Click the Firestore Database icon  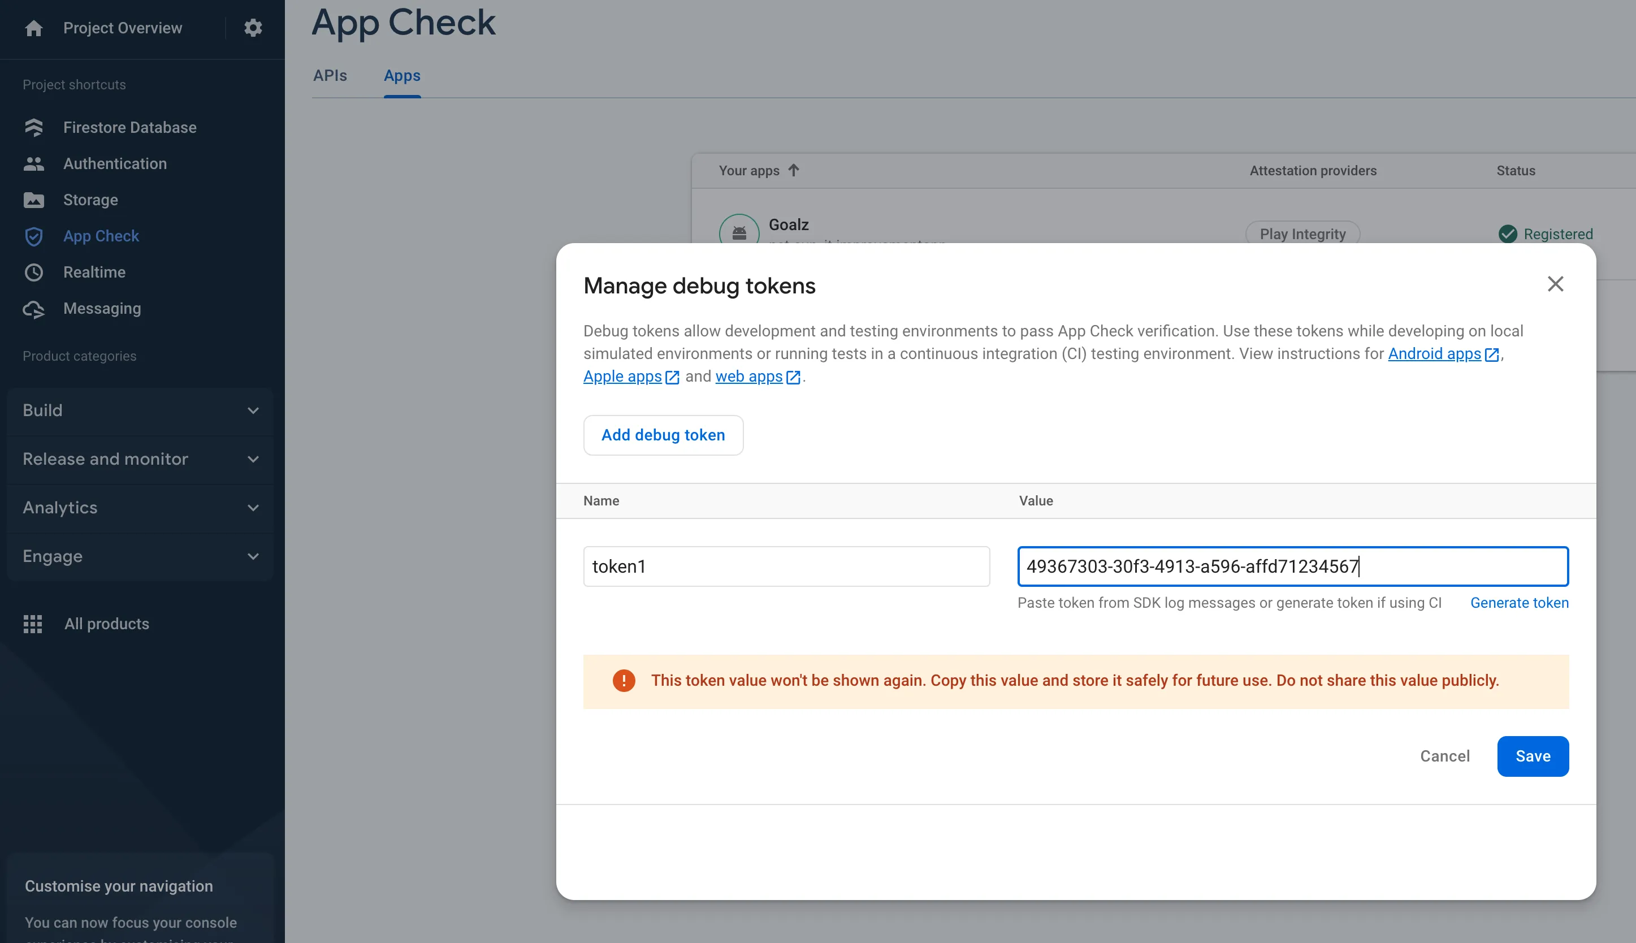pos(34,128)
